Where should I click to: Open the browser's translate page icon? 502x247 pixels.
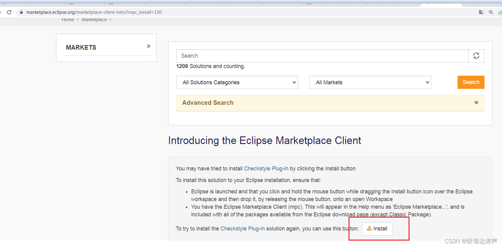481,12
